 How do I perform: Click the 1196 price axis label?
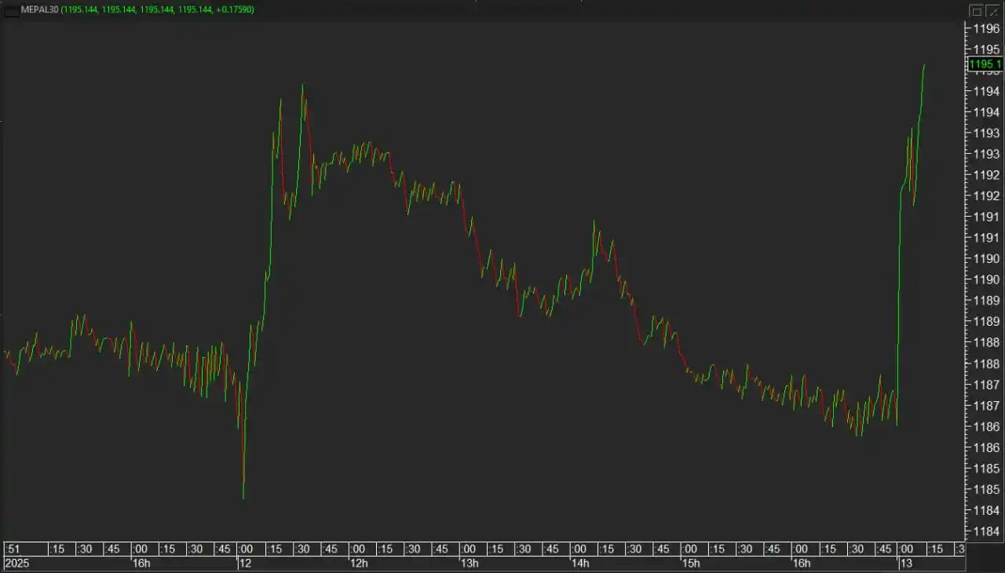coord(987,28)
